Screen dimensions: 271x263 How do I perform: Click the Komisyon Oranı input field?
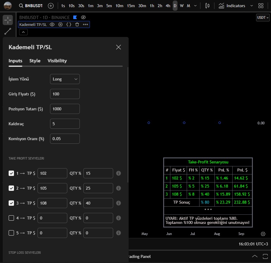tap(65, 139)
